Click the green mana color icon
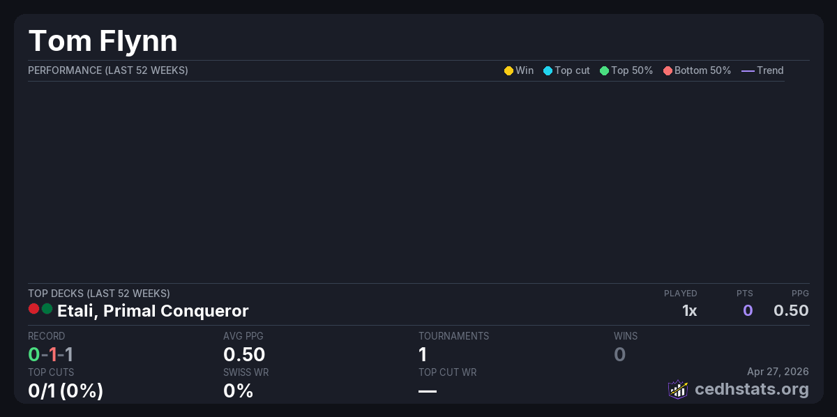 point(47,309)
